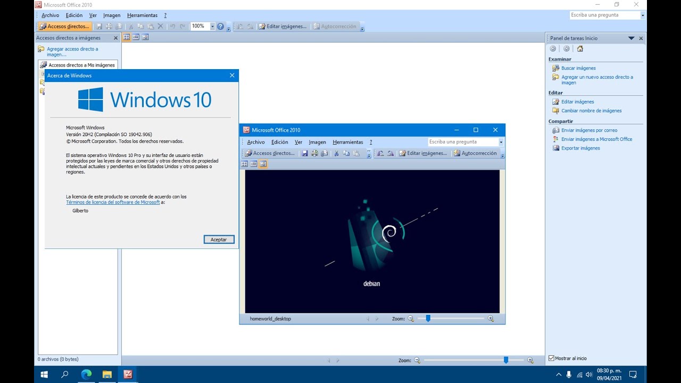This screenshot has height=383, width=681.
Task: Click the email envelope icon in front Office window
Action: point(324,153)
